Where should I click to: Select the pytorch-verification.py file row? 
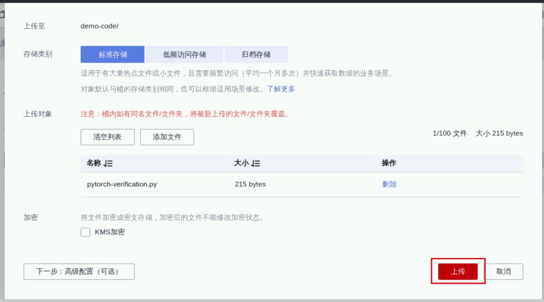[x=122, y=185]
